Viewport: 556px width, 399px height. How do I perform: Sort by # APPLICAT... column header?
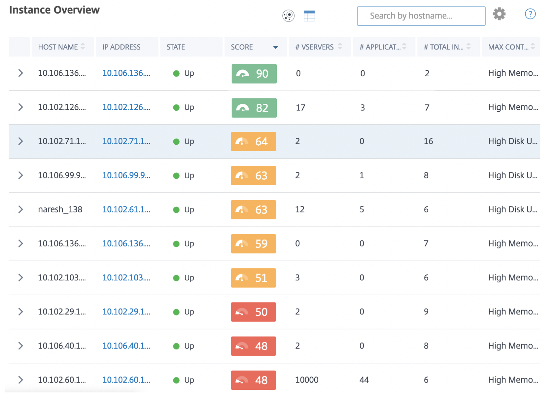pyautogui.click(x=384, y=47)
